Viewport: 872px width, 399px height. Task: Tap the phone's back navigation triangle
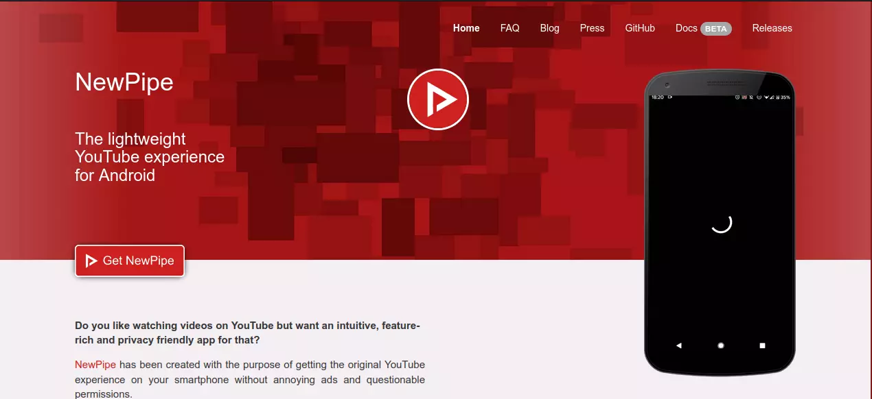[679, 346]
